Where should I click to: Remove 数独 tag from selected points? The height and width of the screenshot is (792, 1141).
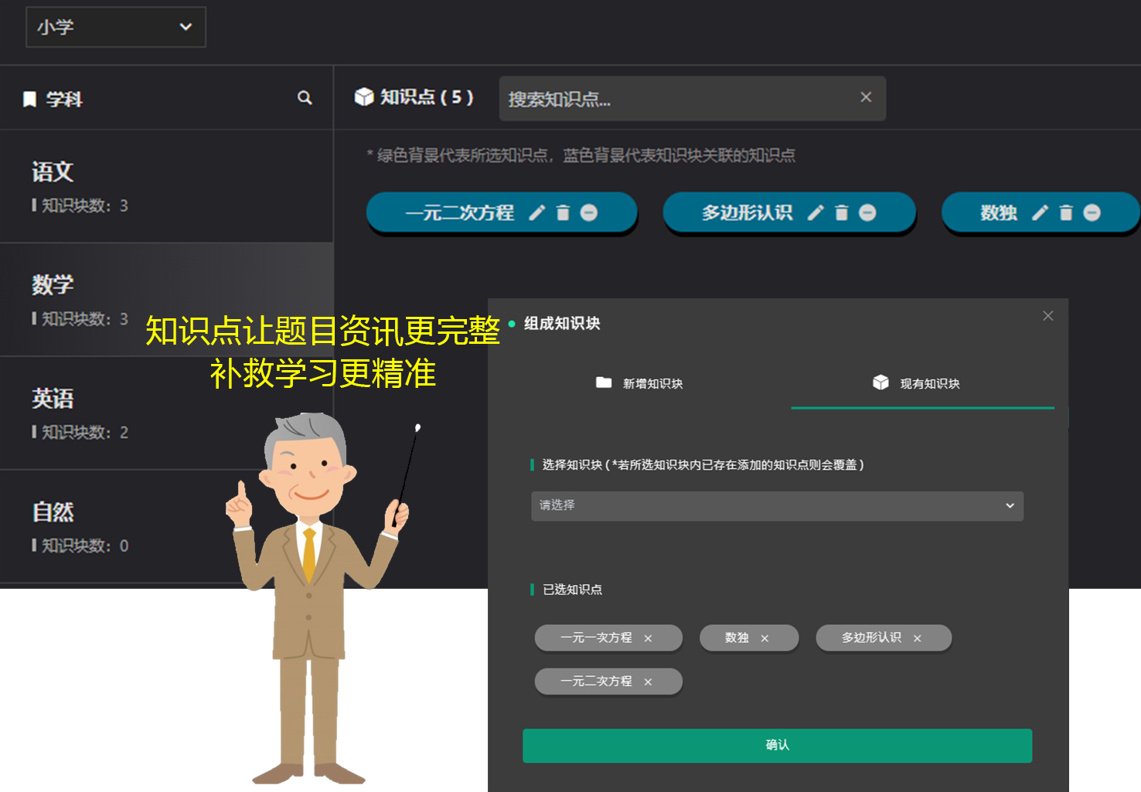pyautogui.click(x=765, y=638)
